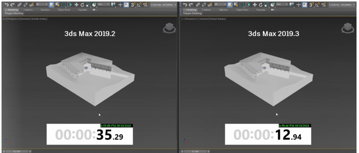Screen dimensions: 359x153
Task: Select the Move tool in 2019.2 window
Action: 76,5
